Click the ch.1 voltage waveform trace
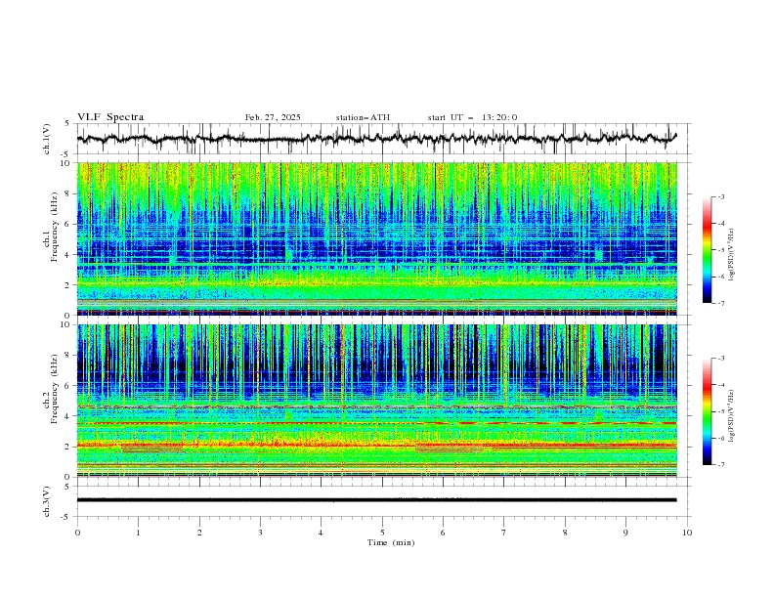This screenshot has width=774, height=598. click(x=376, y=139)
